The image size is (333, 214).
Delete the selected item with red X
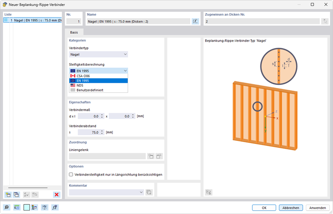point(57,194)
